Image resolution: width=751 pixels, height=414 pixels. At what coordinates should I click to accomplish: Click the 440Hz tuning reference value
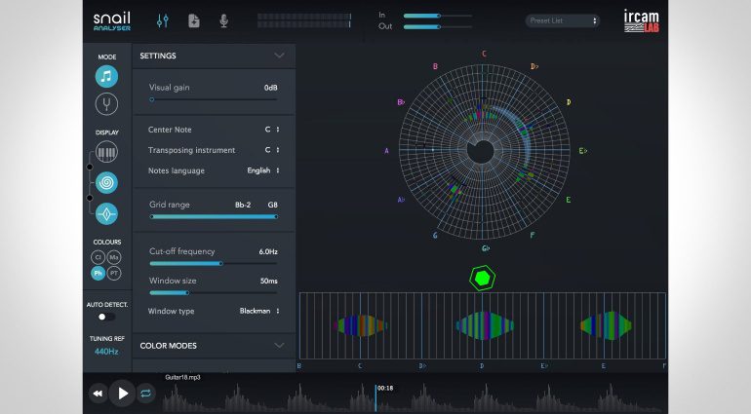106,351
